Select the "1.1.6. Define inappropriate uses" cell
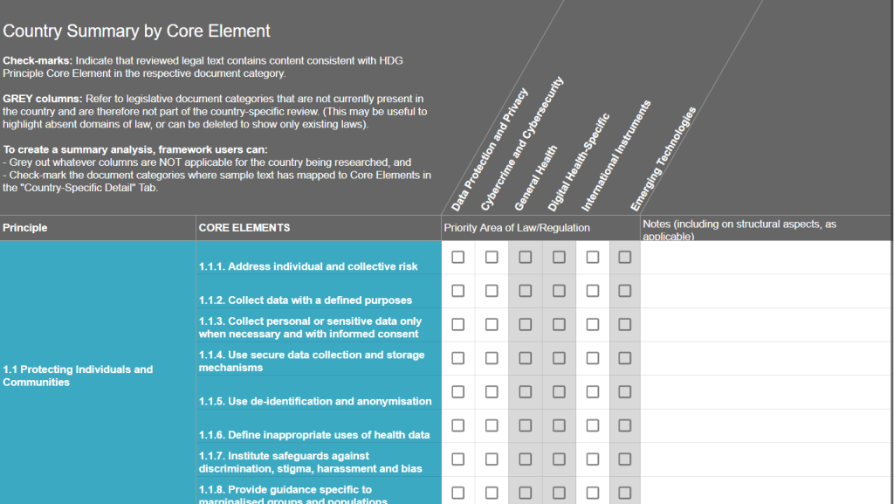 tap(318, 434)
